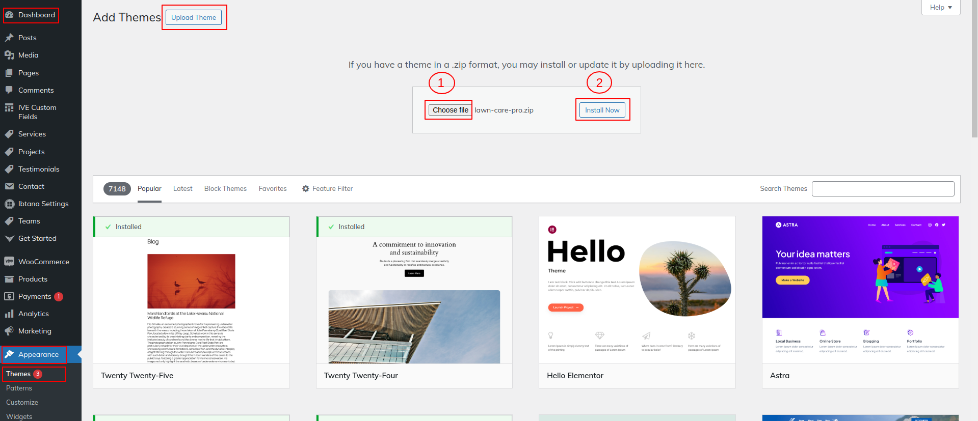The image size is (978, 421).
Task: Click the WooCommerce logo icon
Action: (x=9, y=262)
